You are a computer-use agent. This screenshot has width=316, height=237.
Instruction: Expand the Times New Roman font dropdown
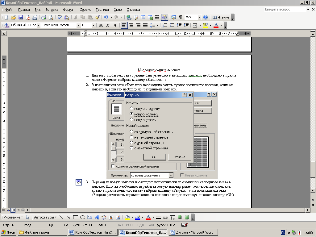click(x=78, y=25)
